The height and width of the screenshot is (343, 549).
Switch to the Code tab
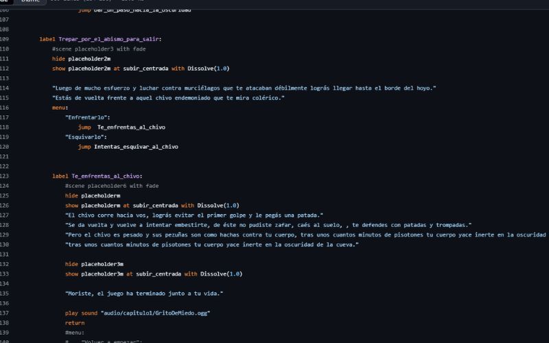click(5, 2)
